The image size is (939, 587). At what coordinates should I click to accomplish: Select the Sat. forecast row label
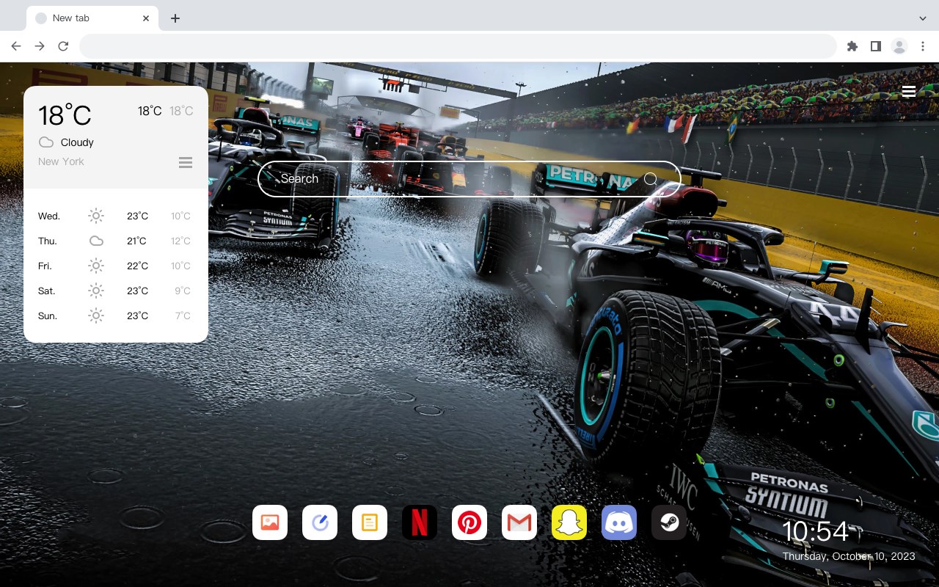point(47,291)
